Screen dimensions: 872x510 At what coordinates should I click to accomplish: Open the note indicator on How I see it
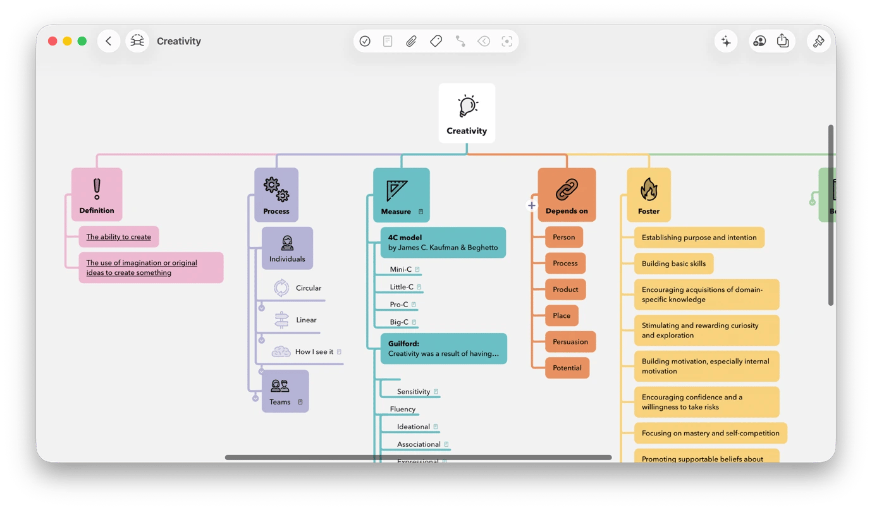click(x=339, y=352)
